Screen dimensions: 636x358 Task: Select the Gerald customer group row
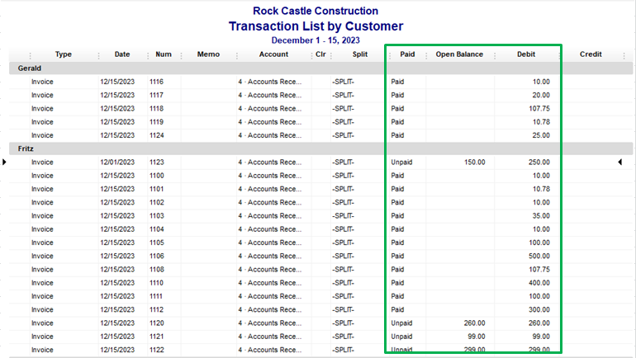pos(320,68)
